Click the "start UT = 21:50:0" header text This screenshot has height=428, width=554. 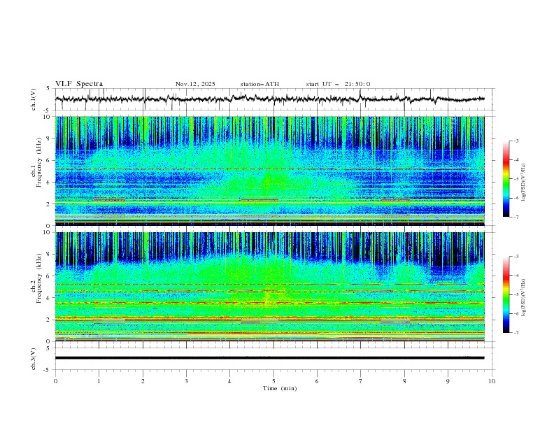[x=338, y=84]
